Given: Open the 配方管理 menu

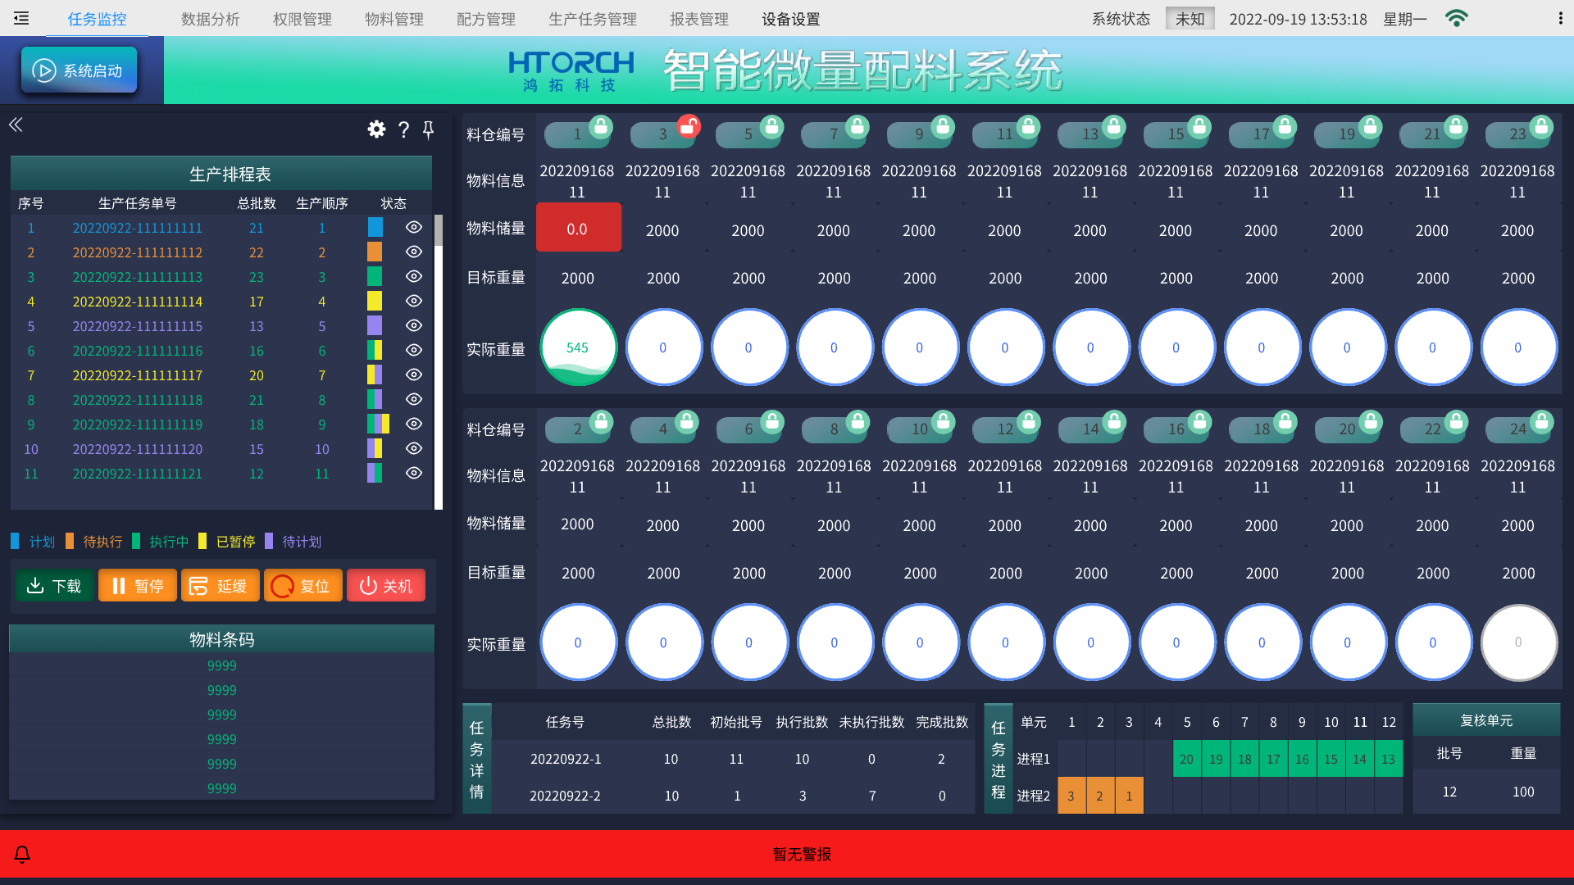Looking at the screenshot, I should [485, 19].
